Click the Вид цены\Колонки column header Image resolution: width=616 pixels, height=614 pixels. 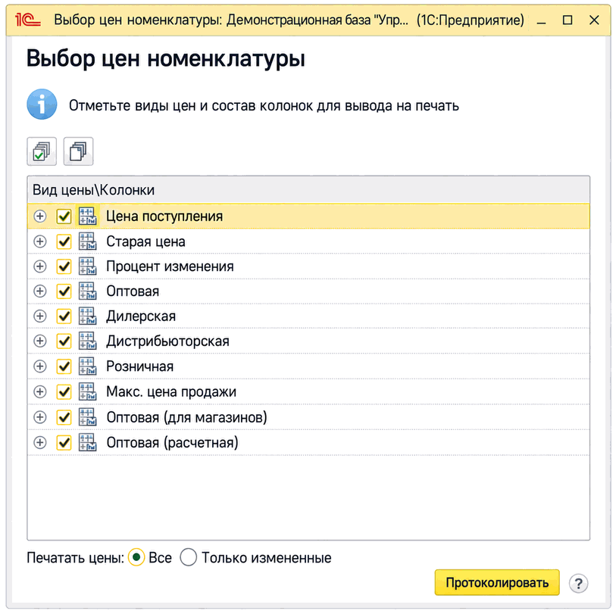pos(308,190)
